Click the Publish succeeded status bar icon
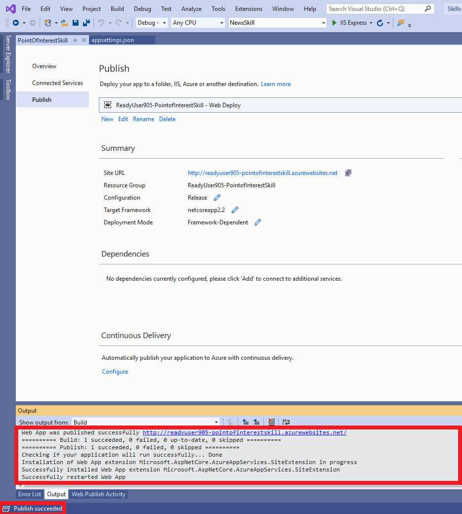The height and width of the screenshot is (514, 462). coord(6,509)
